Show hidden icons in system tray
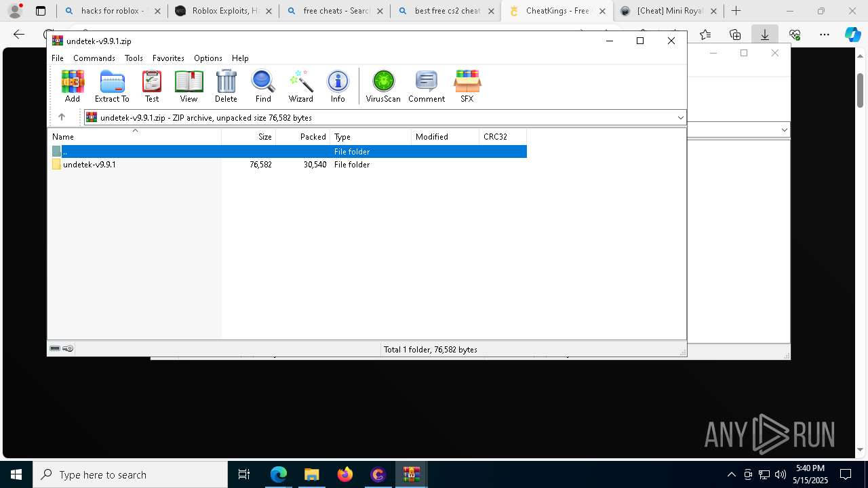The height and width of the screenshot is (488, 868). pos(731,474)
